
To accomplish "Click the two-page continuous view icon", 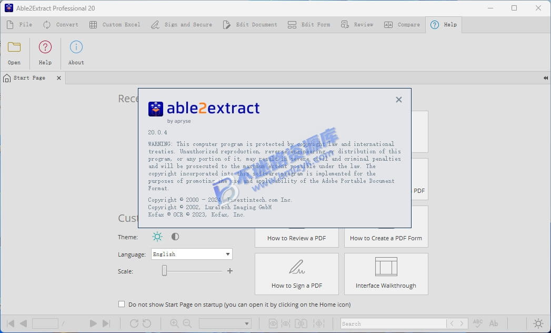I will pyautogui.click(x=319, y=324).
